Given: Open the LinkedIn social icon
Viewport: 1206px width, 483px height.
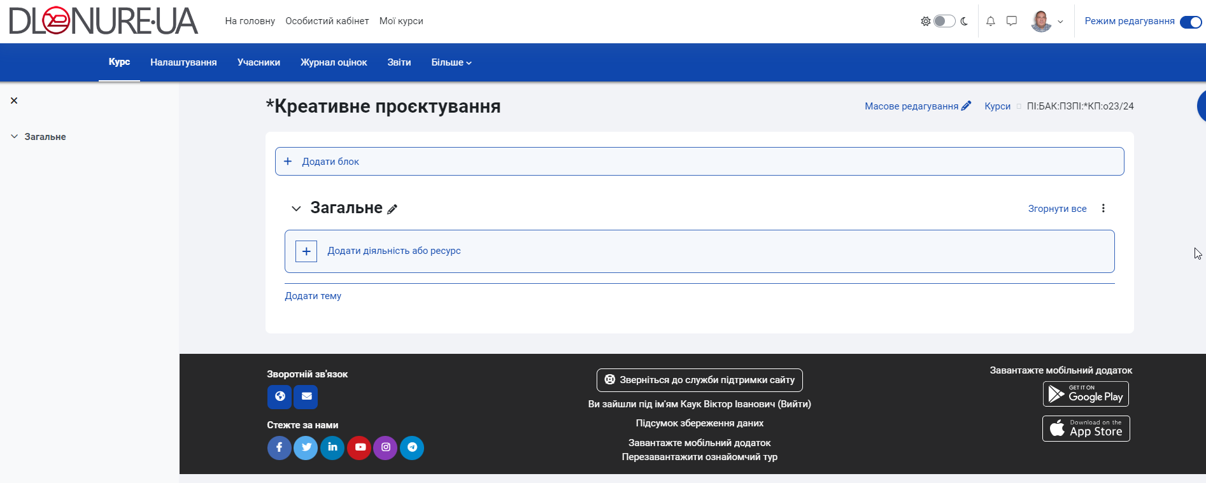Looking at the screenshot, I should click(x=332, y=447).
